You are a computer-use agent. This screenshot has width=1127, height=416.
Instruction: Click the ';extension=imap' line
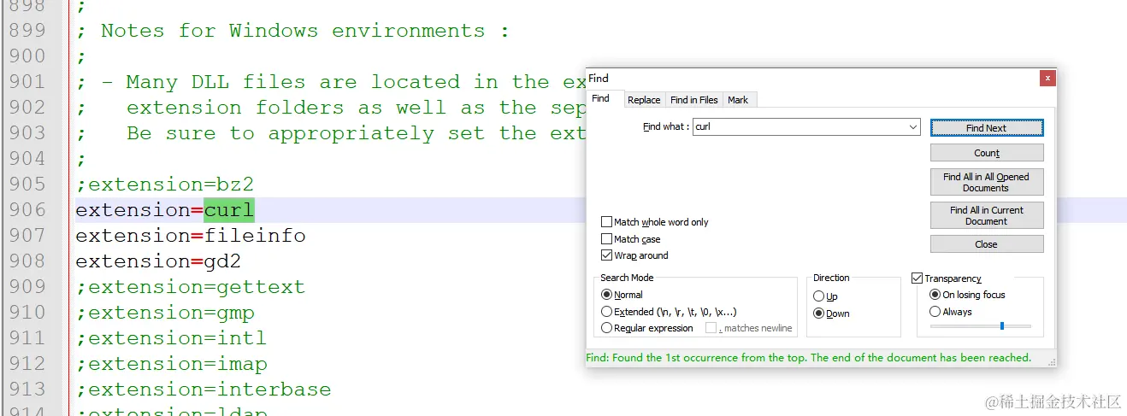pyautogui.click(x=171, y=364)
